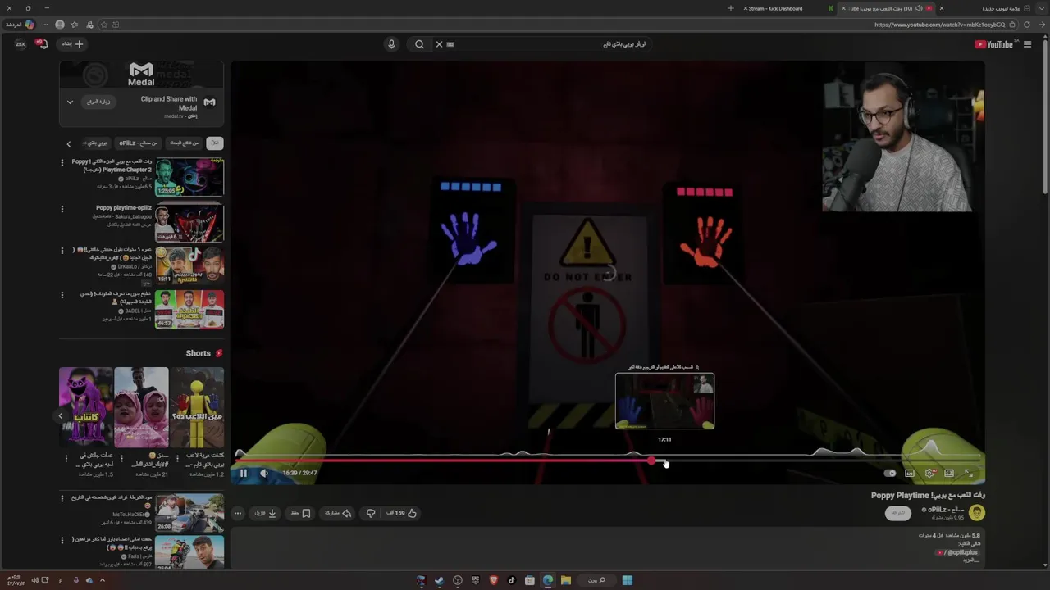The width and height of the screenshot is (1050, 590).
Task: Submit search with magnifier icon
Action: 419,44
